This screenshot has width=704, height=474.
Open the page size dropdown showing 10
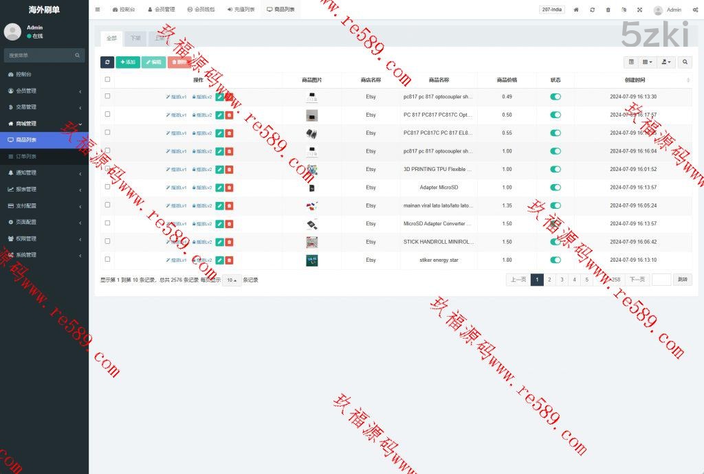[232, 280]
